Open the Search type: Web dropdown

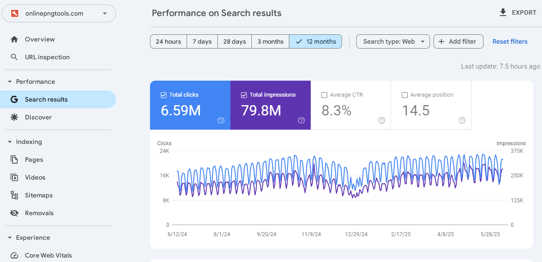393,41
